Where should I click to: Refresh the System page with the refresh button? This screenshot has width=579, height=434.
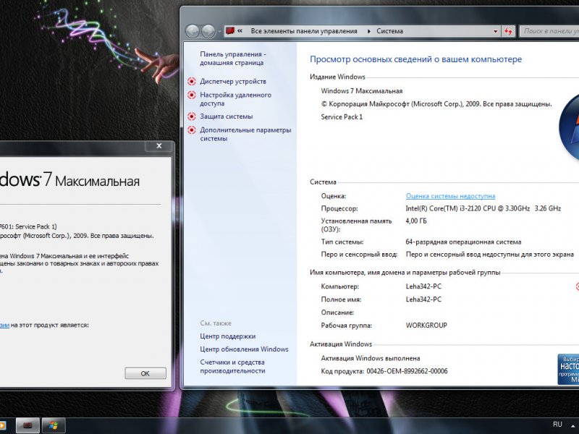point(509,31)
